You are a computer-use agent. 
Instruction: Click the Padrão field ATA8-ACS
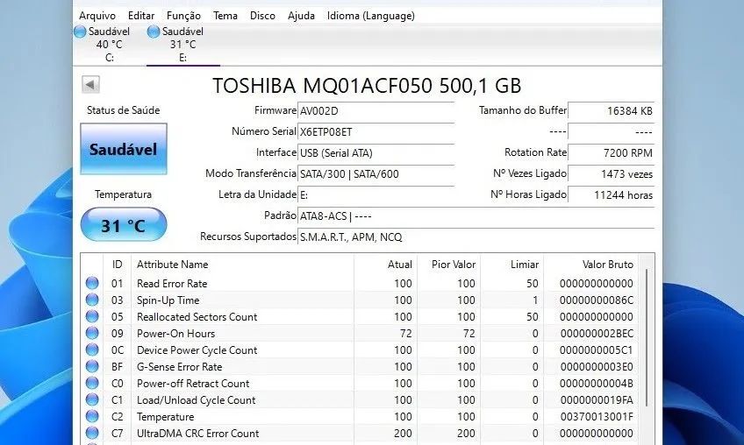[x=476, y=216]
